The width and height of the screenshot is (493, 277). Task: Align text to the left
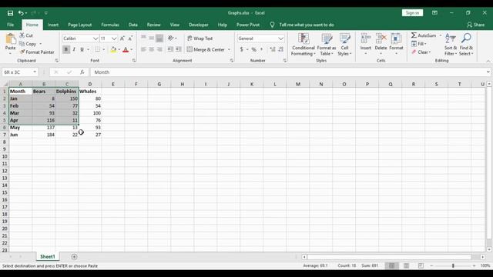144,49
